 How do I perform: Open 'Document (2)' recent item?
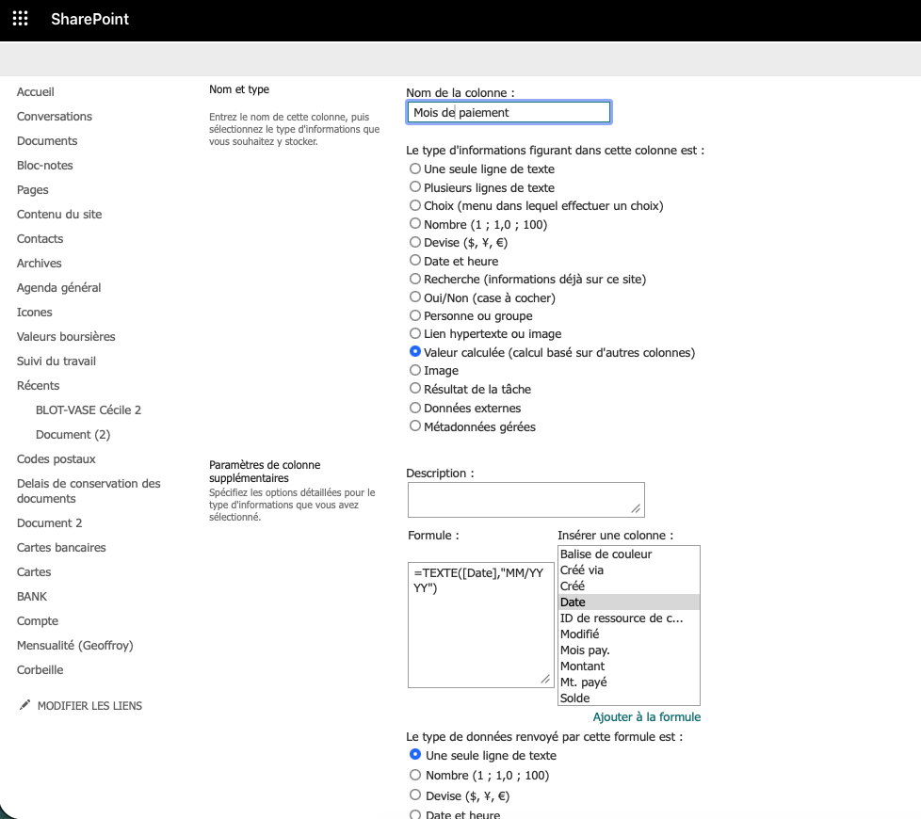point(73,435)
